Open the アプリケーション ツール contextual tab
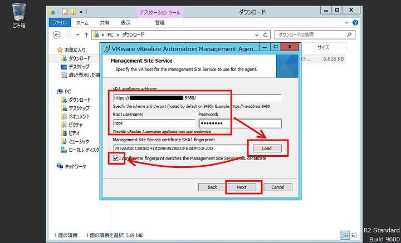The height and width of the screenshot is (243, 401). tap(160, 12)
